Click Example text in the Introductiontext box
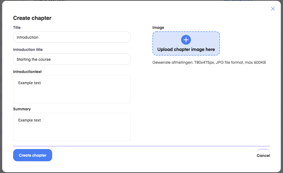 (30, 83)
